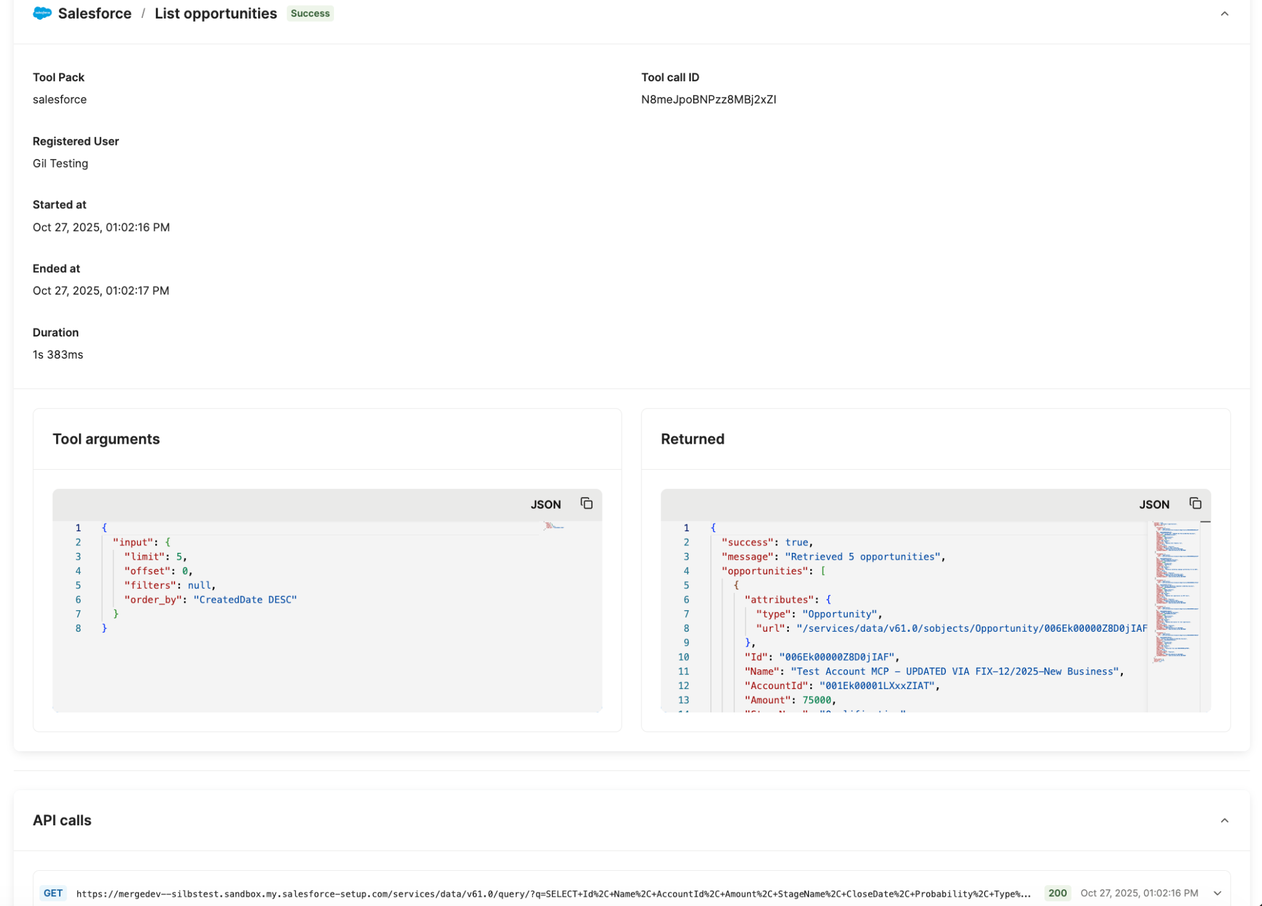Screen dimensions: 1262x906
Task: Click the Success status badge
Action: coord(310,13)
